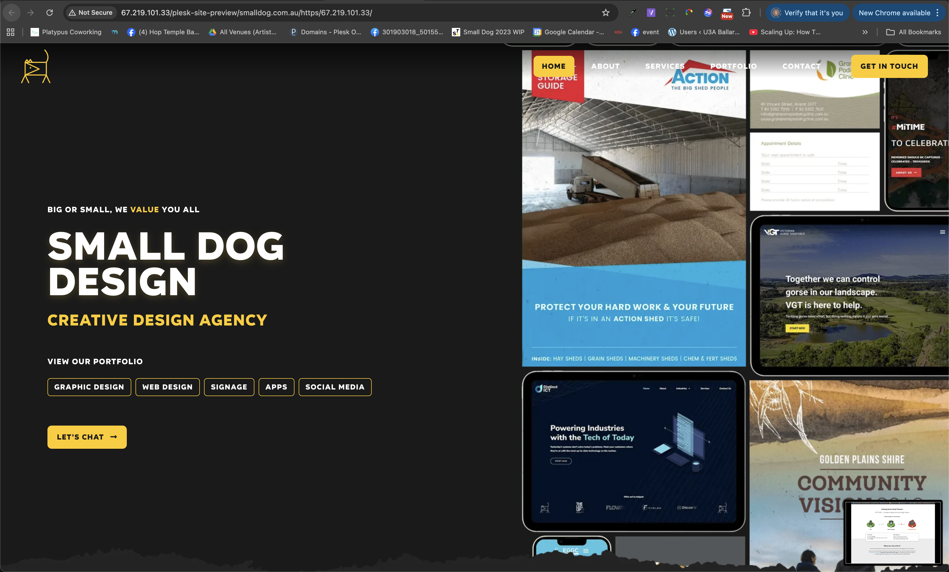949x572 pixels.
Task: Click the Small Dog logo icon
Action: coord(36,67)
